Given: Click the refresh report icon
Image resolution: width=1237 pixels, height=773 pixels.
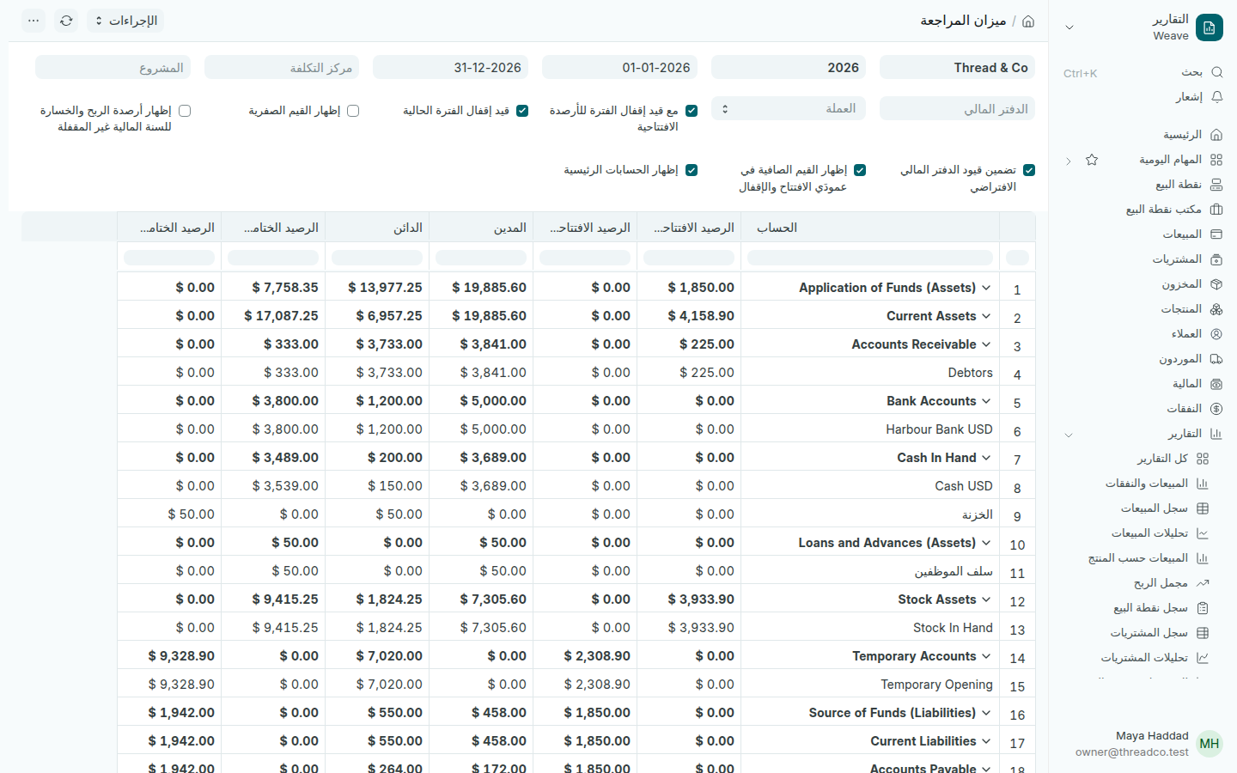Looking at the screenshot, I should point(66,21).
